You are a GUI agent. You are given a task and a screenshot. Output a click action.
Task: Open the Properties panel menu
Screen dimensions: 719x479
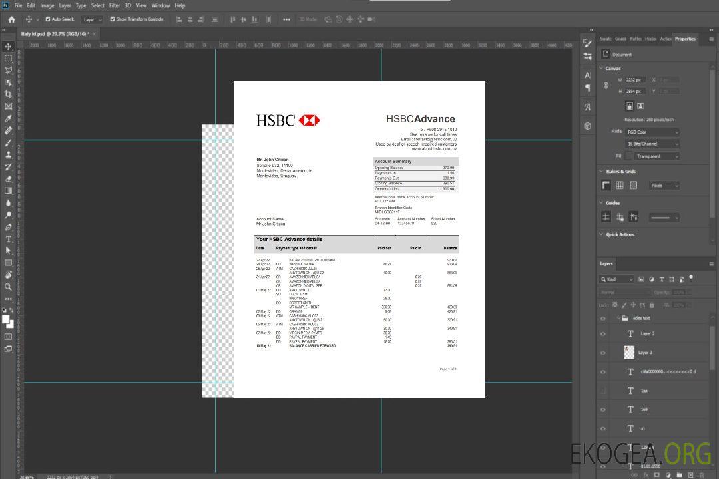pos(711,39)
